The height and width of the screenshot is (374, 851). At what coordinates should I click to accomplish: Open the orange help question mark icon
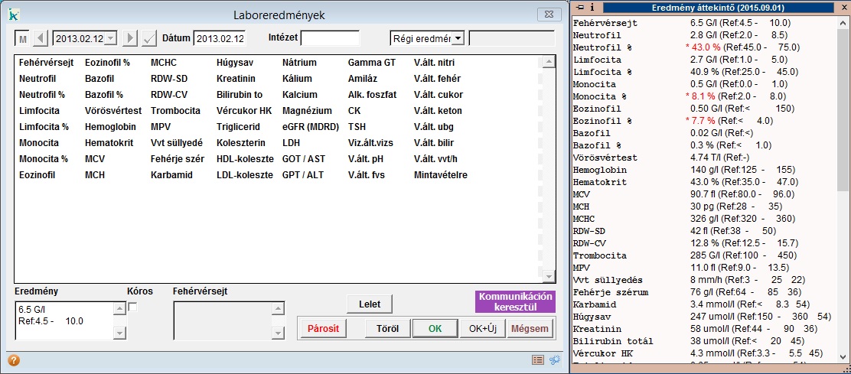click(14, 360)
